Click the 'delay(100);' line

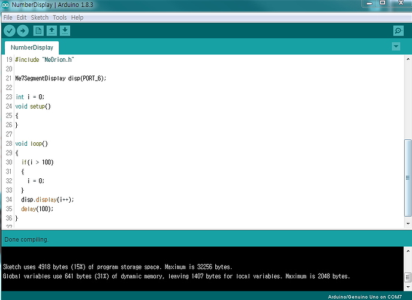tap(37, 209)
